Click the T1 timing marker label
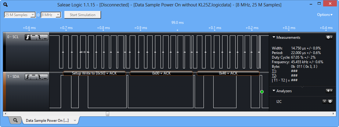This screenshot has height=127, width=339. (x=274, y=71)
